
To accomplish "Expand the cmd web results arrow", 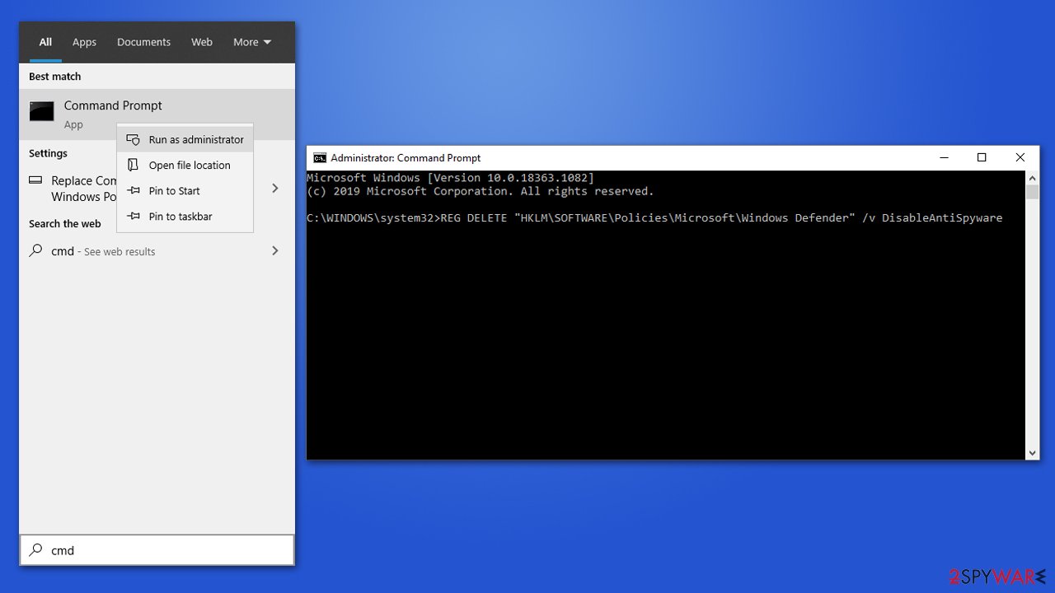I will click(x=275, y=250).
